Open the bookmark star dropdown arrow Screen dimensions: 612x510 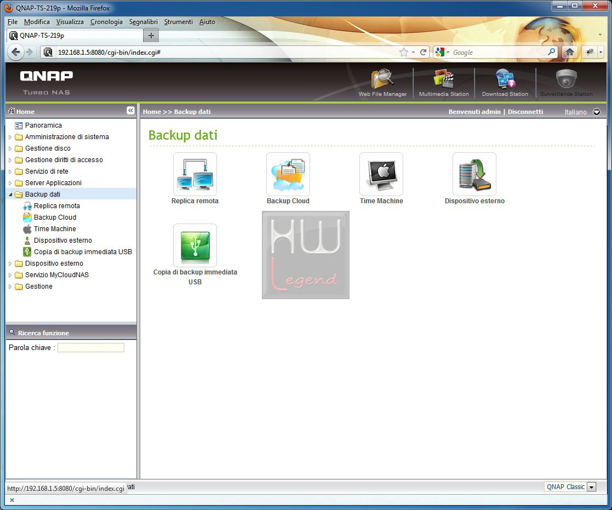[x=413, y=52]
